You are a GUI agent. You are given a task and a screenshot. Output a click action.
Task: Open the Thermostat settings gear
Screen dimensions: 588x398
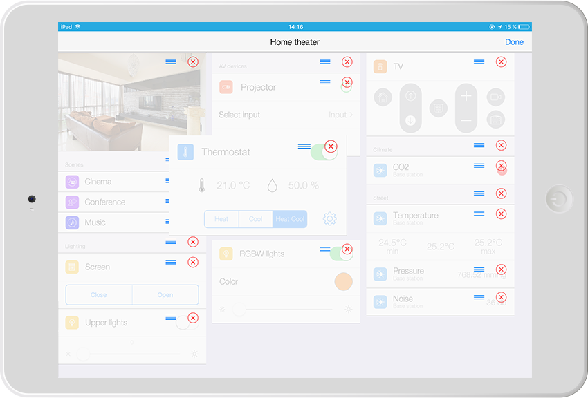pyautogui.click(x=330, y=219)
